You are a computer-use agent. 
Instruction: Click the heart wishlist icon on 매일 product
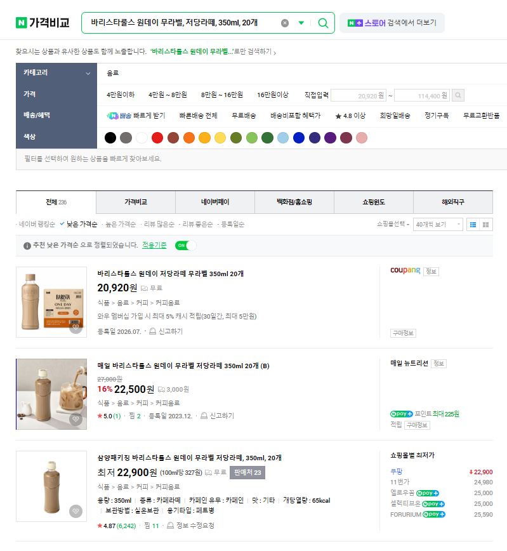(x=76, y=419)
